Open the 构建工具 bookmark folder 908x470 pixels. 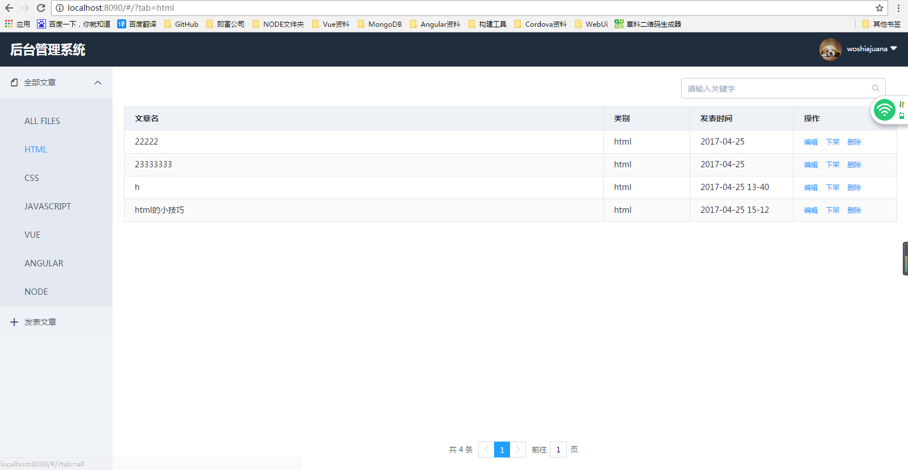[487, 24]
